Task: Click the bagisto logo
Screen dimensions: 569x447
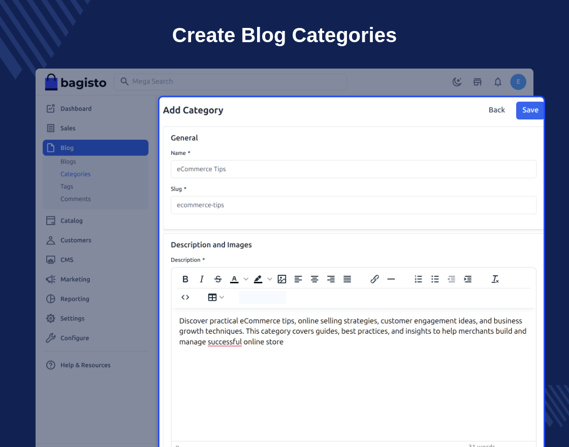Action: (76, 82)
